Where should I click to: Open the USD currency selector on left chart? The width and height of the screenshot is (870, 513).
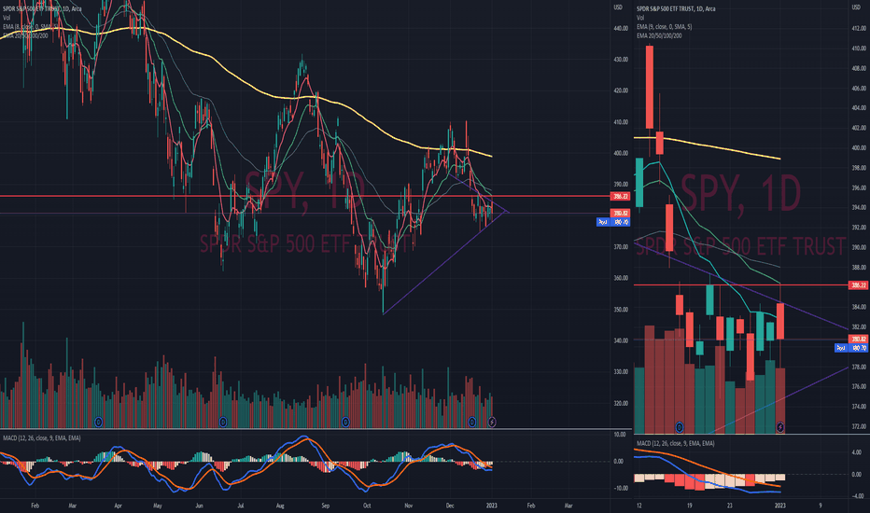[x=618, y=7]
